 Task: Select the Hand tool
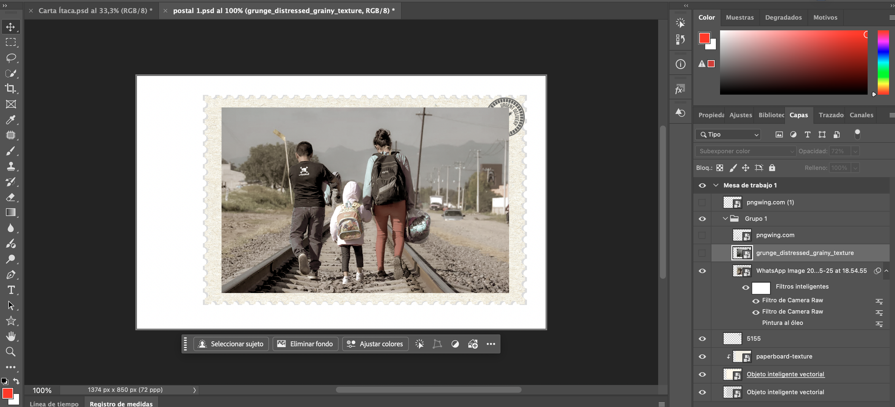(11, 336)
